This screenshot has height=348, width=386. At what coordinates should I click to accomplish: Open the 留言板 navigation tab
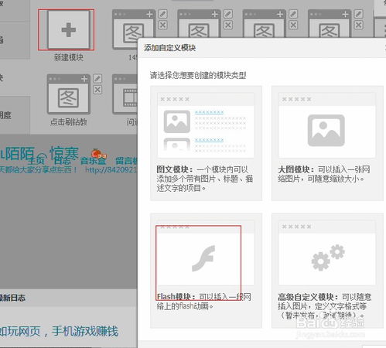(126, 161)
